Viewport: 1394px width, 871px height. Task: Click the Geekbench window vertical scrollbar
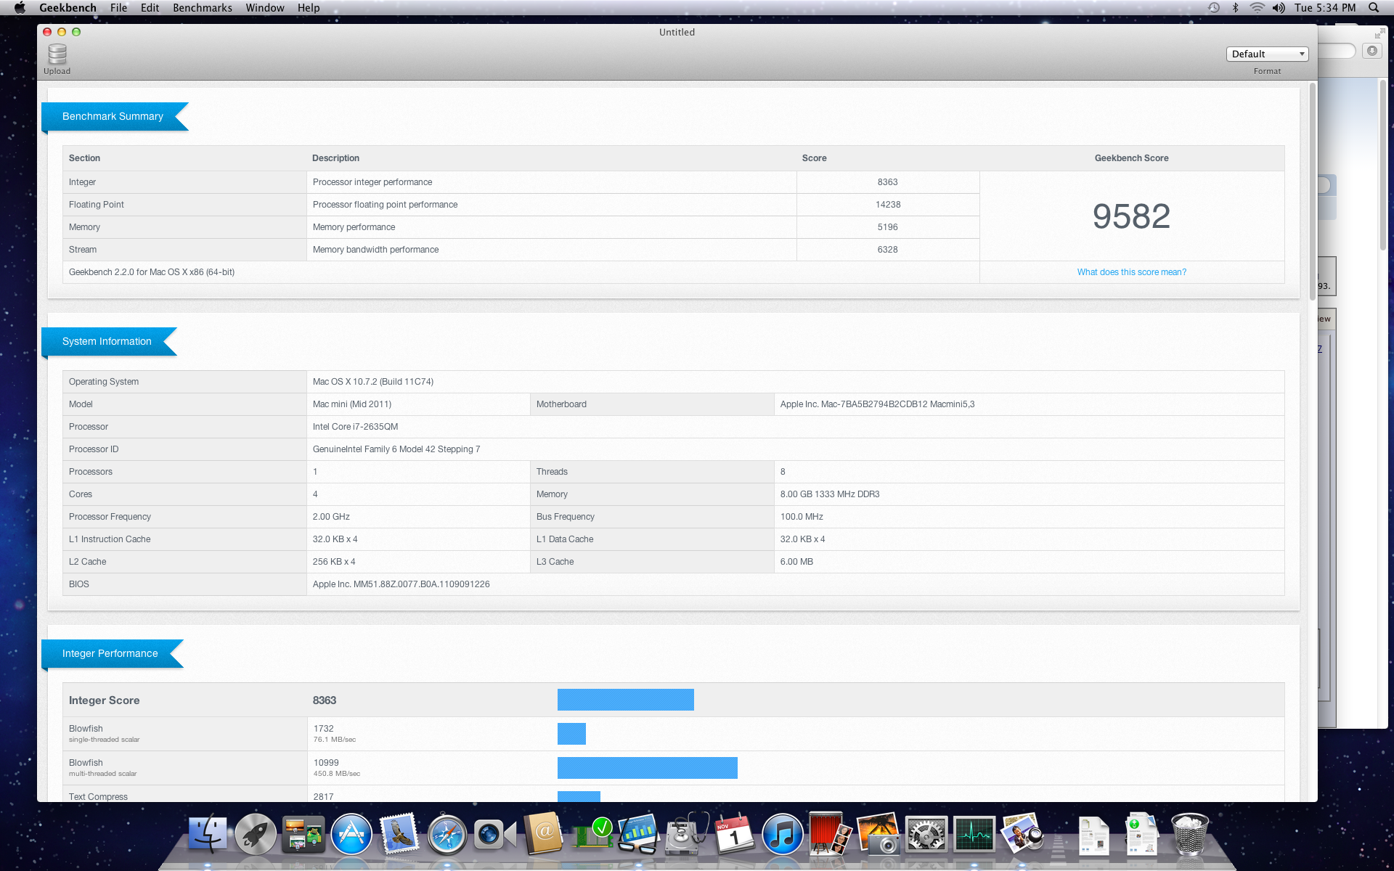(1312, 192)
